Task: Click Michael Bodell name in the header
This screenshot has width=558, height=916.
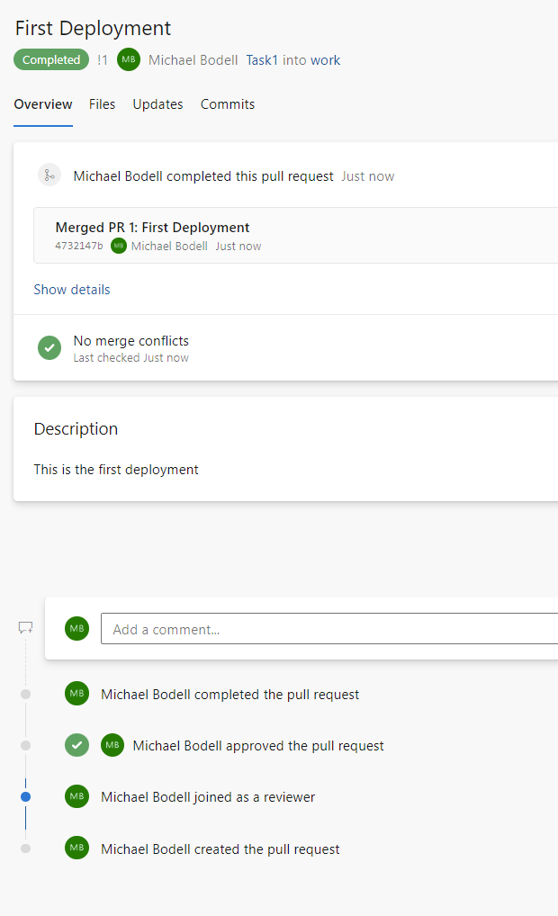Action: point(193,60)
